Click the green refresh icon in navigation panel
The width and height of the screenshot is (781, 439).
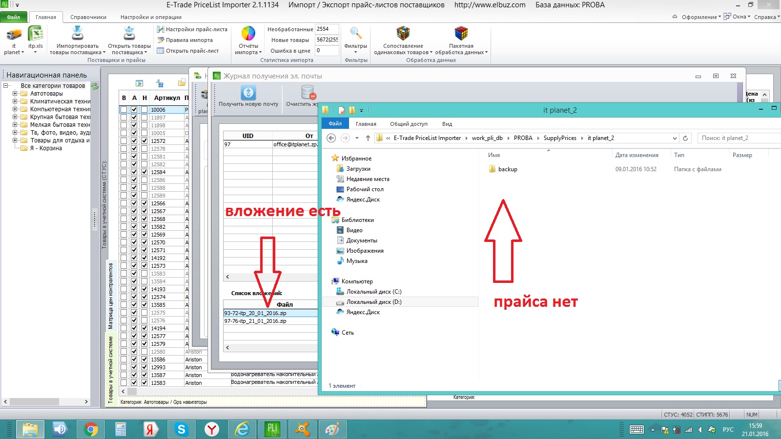pos(95,86)
